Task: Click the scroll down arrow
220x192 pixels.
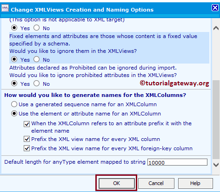Action: point(216,165)
